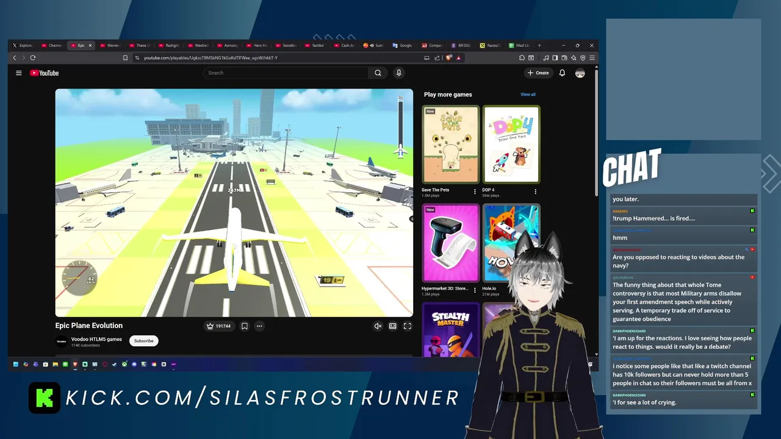Screen dimensions: 781x439
Task: Switch to the X Explore tab
Action: coord(23,46)
